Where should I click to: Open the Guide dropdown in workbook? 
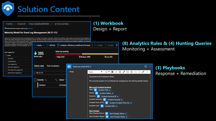coord(10,24)
